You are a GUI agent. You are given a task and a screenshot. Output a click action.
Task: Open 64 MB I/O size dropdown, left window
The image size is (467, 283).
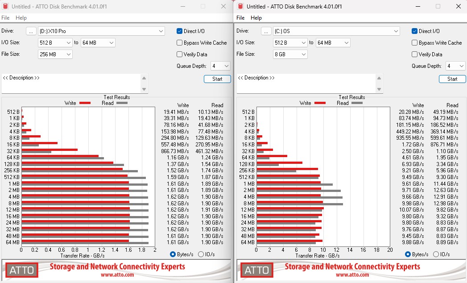click(x=98, y=43)
